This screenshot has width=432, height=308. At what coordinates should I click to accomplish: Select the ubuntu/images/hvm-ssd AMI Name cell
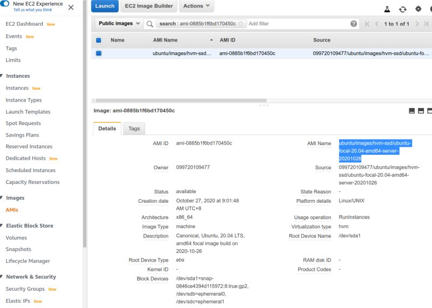coord(182,53)
